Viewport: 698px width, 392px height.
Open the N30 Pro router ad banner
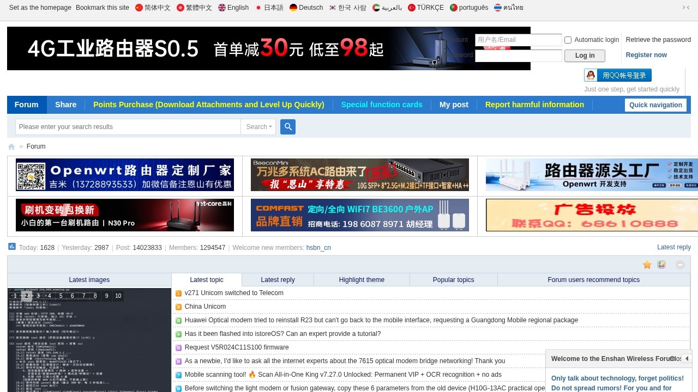pos(125,215)
